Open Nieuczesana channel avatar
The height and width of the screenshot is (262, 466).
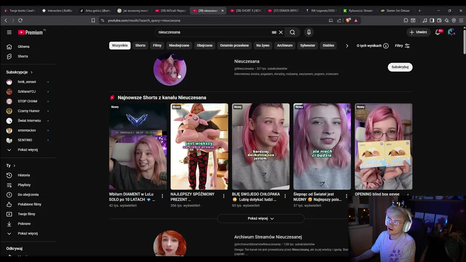click(170, 69)
